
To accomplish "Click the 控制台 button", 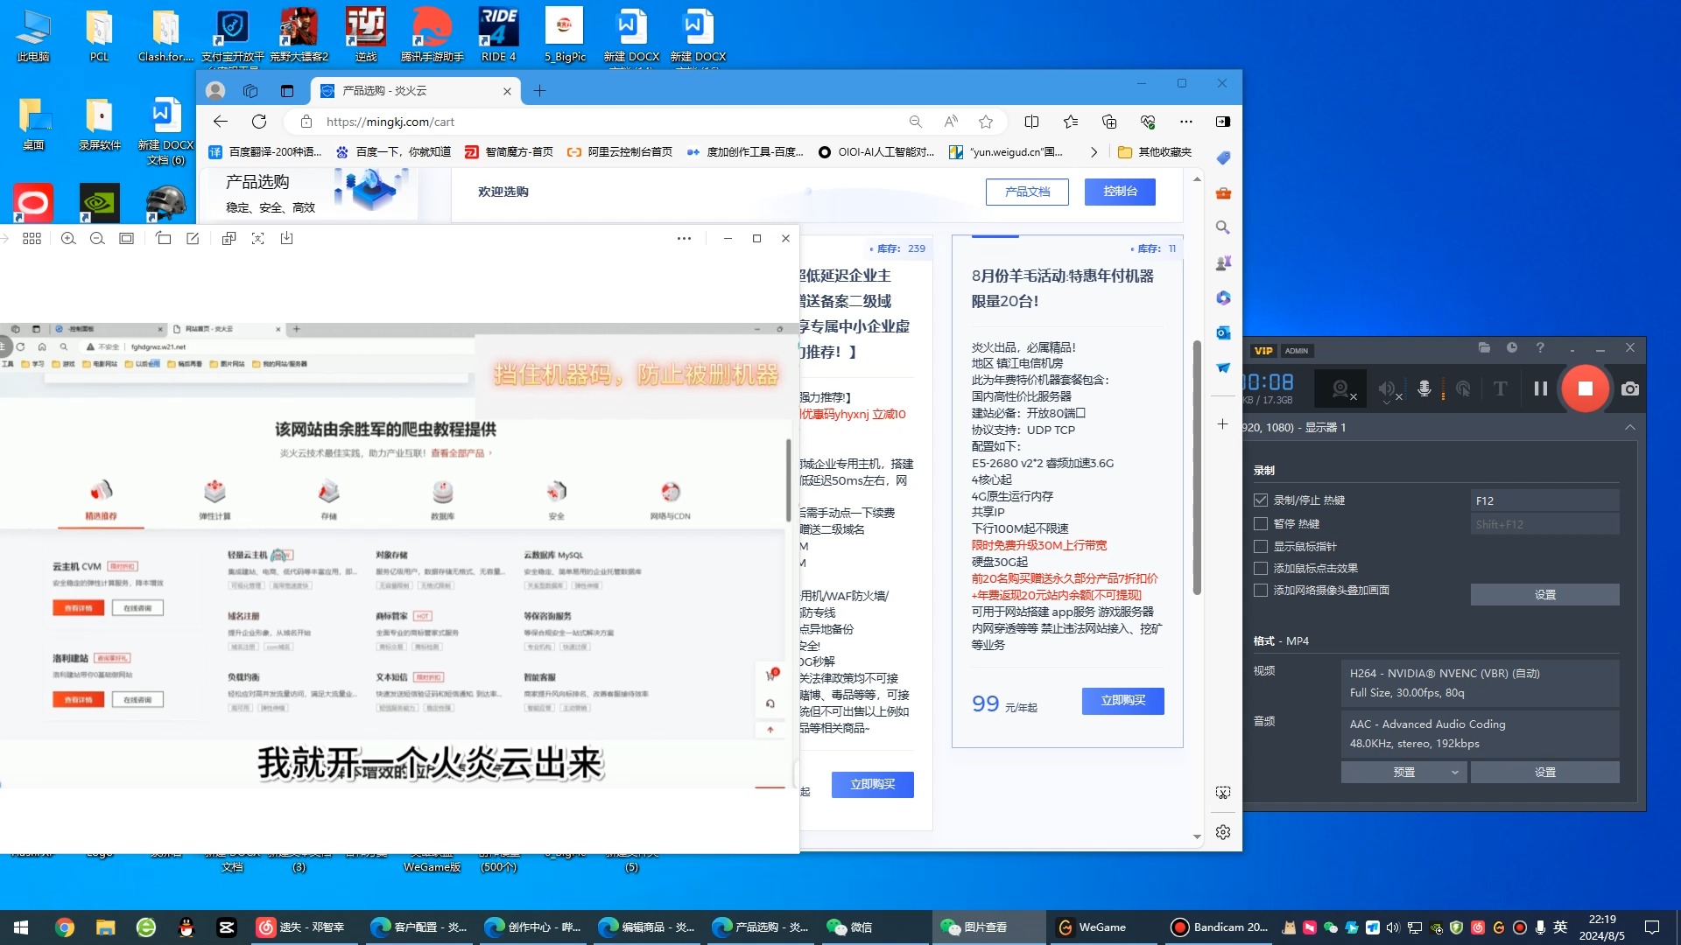I will [x=1120, y=192].
